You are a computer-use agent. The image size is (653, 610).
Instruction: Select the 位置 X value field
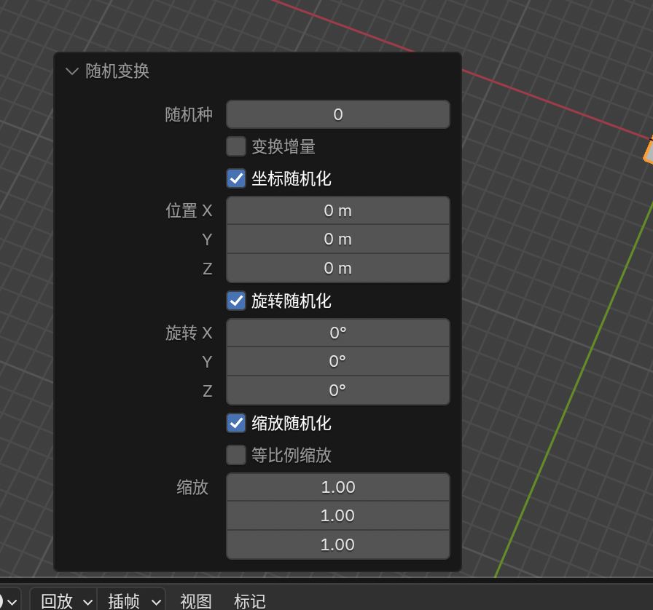click(337, 210)
